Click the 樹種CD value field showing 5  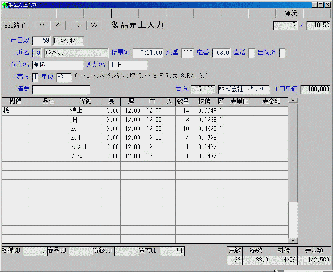click(35, 251)
